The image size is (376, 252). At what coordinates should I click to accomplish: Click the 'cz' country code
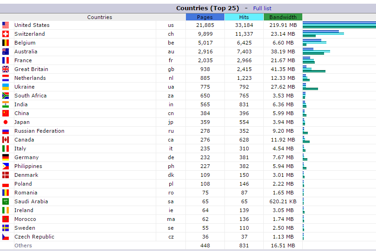171,237
